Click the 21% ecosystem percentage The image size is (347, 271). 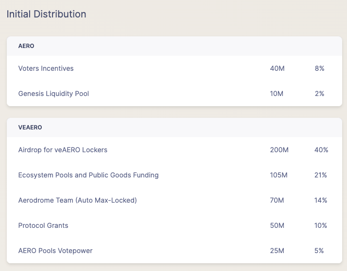321,175
